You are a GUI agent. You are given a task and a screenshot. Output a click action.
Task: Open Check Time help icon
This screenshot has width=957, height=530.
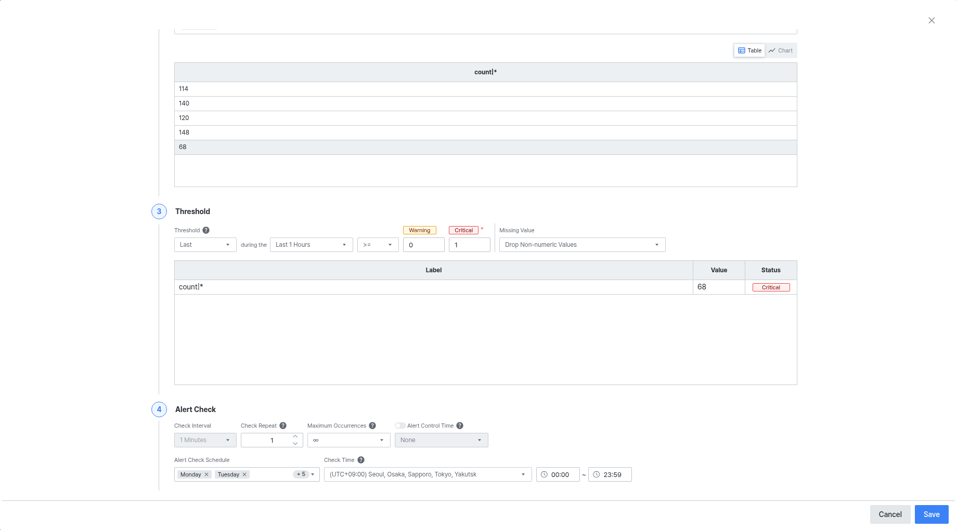pyautogui.click(x=361, y=460)
